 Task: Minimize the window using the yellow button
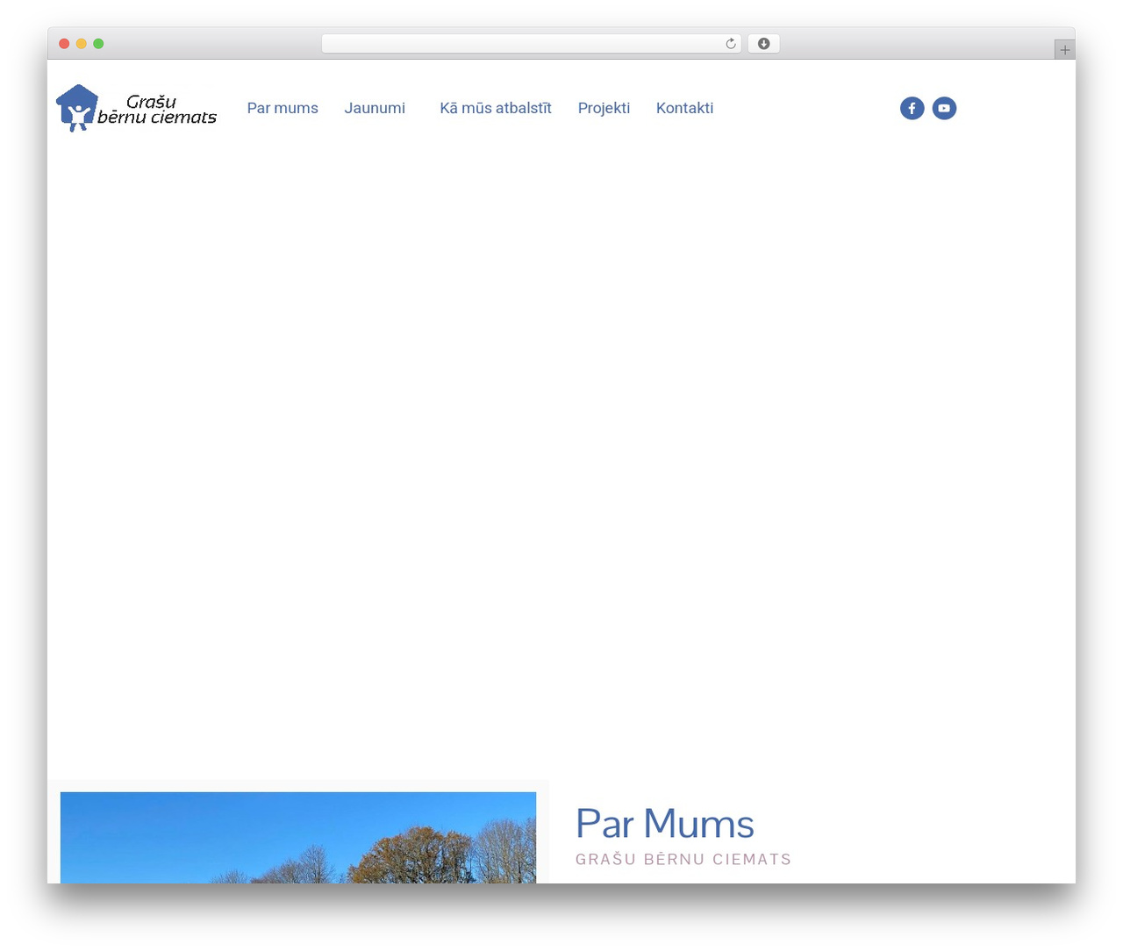click(82, 44)
